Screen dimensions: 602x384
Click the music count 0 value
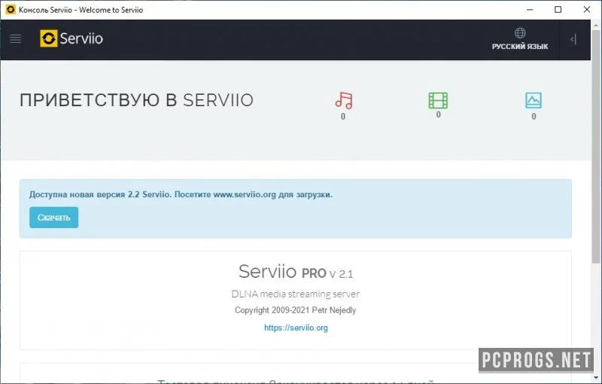[343, 117]
